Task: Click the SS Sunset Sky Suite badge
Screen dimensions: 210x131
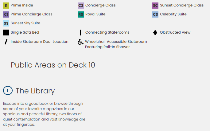Action: point(6,23)
